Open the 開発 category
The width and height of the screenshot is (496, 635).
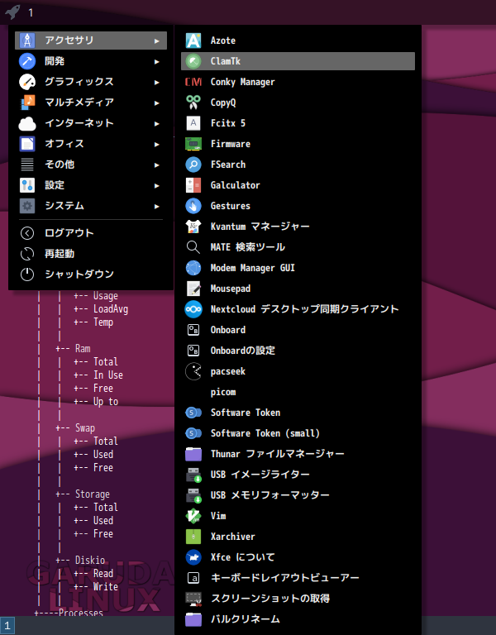(x=91, y=61)
